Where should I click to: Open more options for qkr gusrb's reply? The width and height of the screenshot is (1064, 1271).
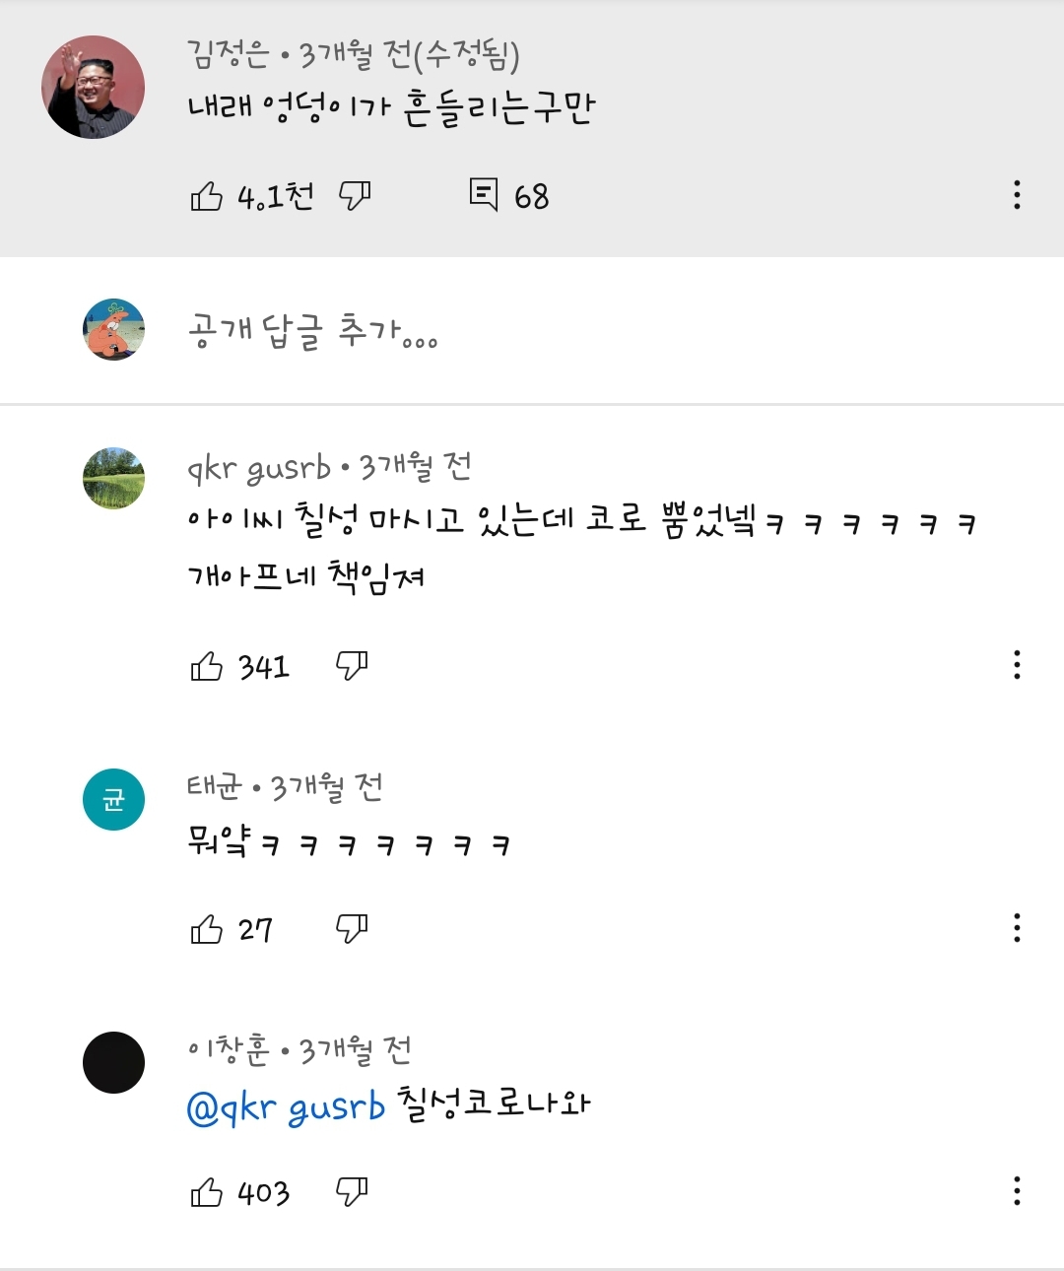pos(1017,665)
